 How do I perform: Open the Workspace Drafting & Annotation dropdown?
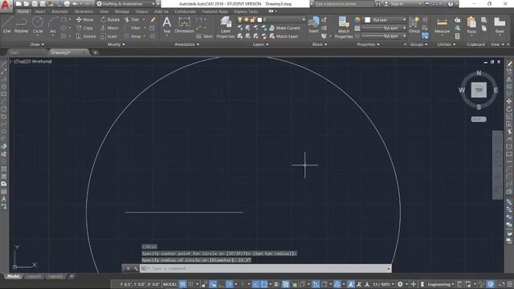click(x=125, y=4)
